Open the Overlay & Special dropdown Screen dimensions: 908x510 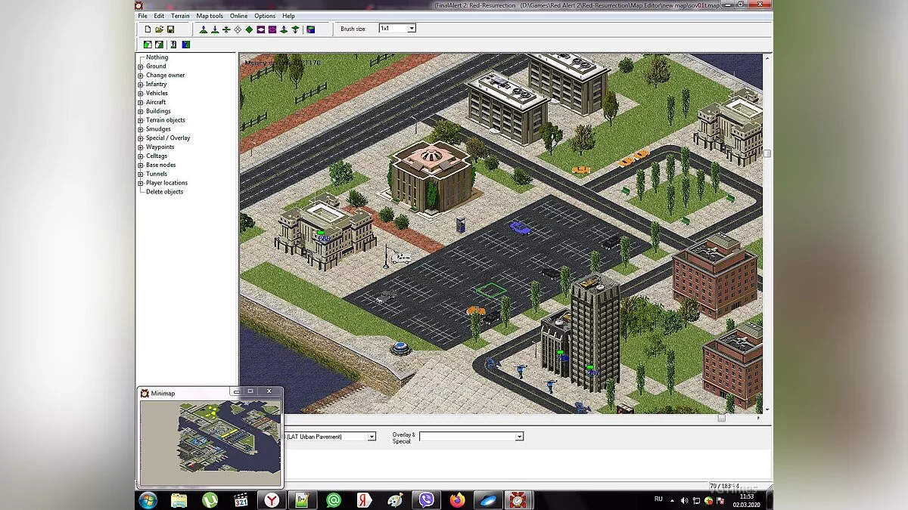[519, 437]
